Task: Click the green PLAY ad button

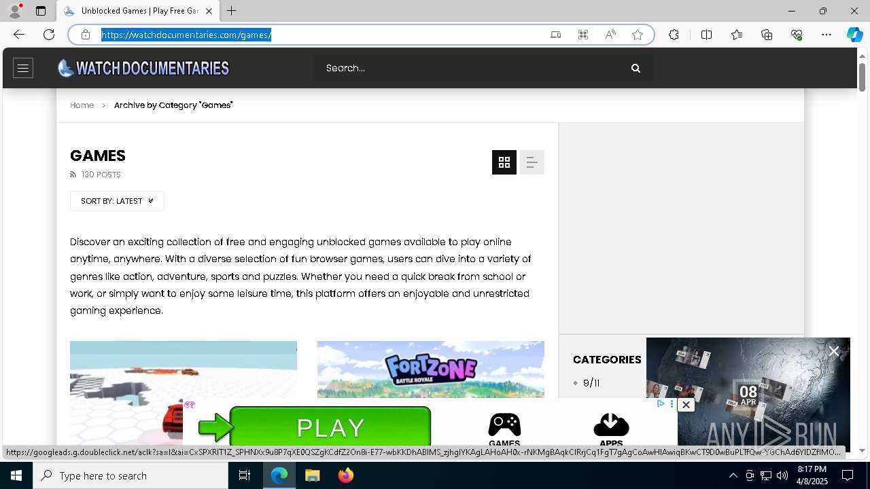Action: (x=330, y=427)
